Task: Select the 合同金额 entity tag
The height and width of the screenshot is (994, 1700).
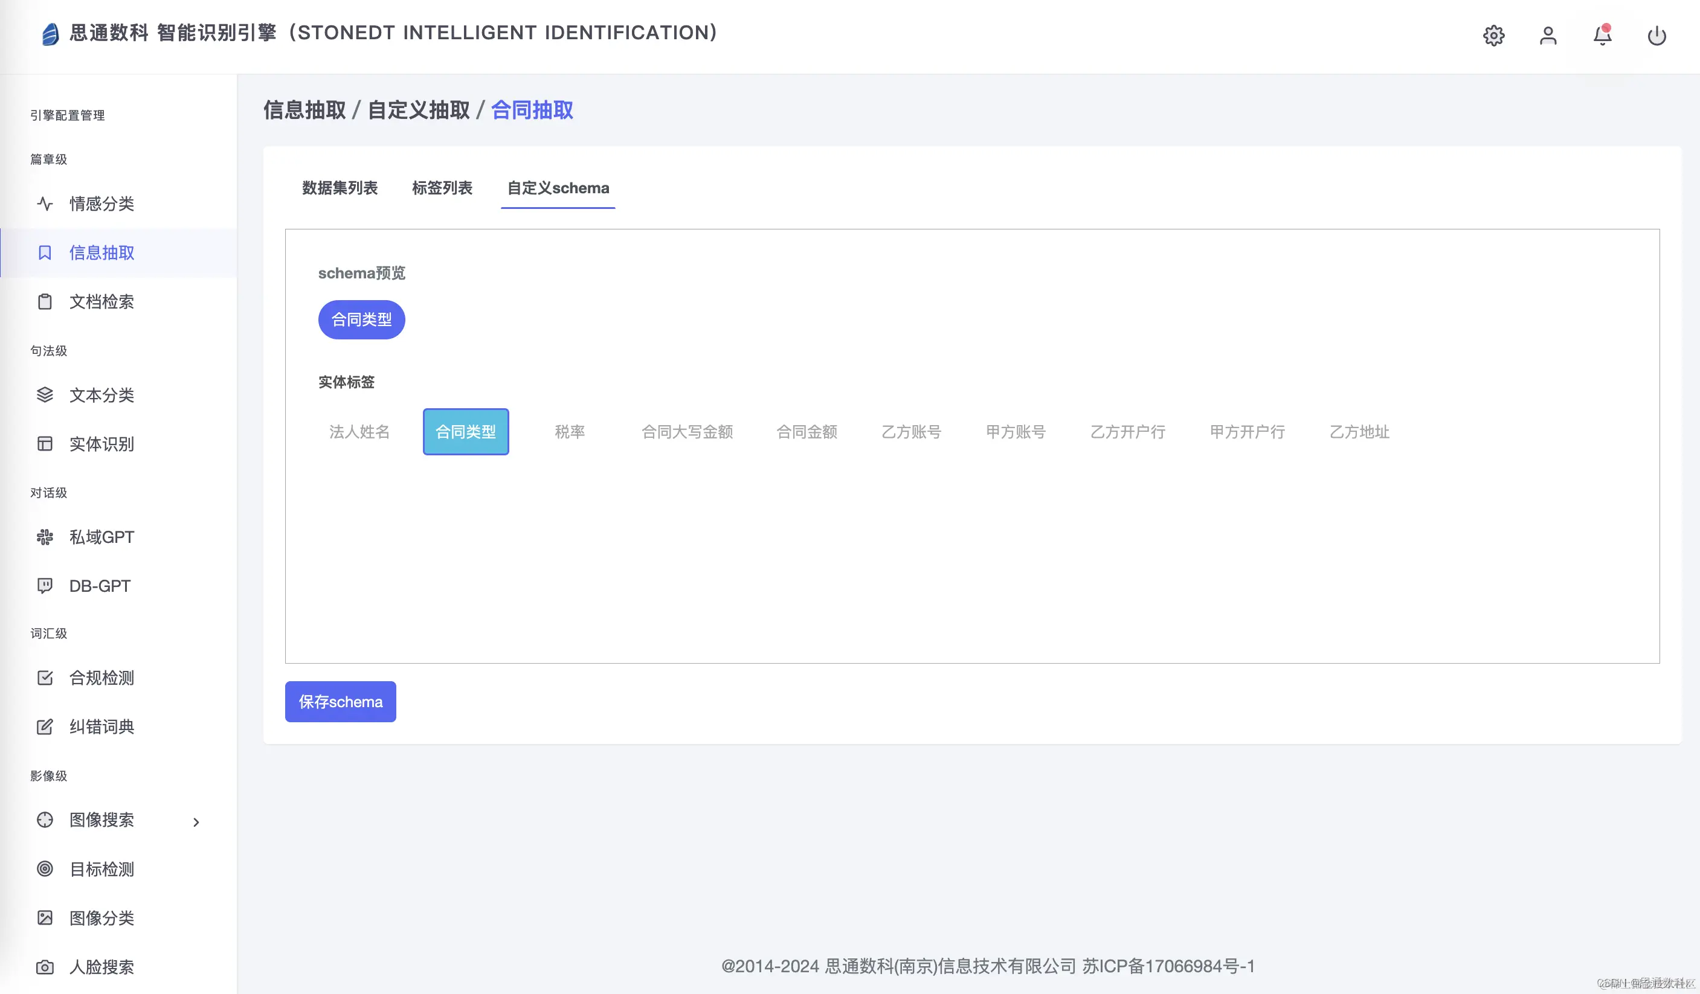Action: tap(807, 432)
